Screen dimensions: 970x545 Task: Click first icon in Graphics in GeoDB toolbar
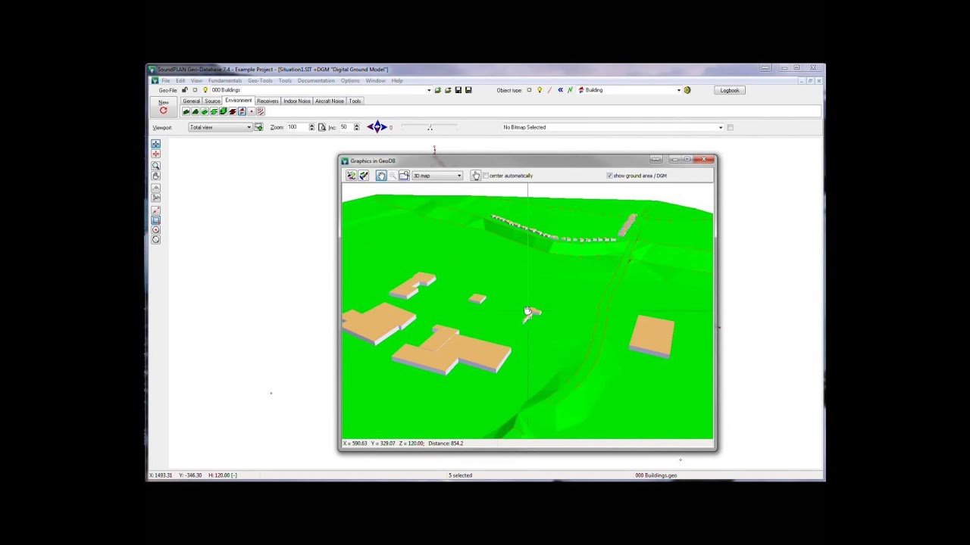(351, 176)
